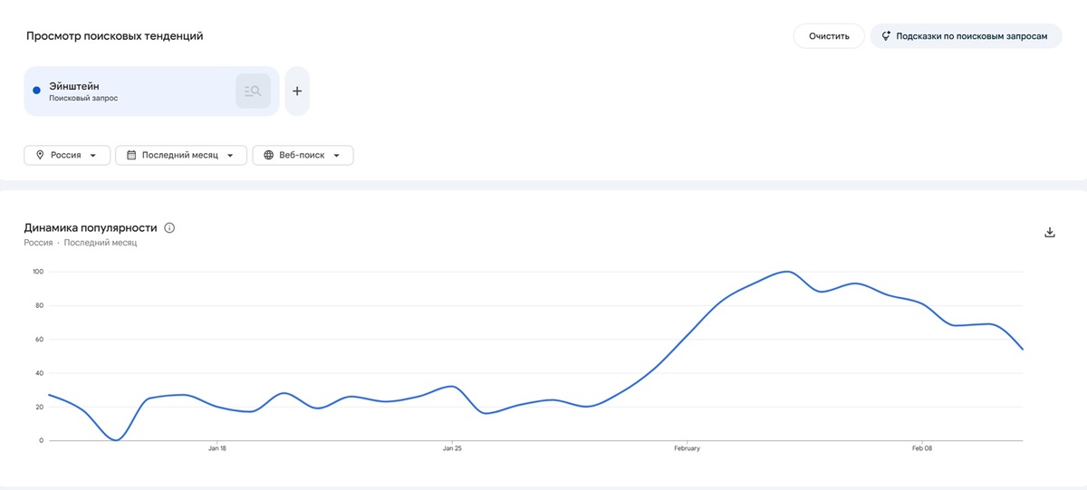The image size is (1087, 490).
Task: Click the globe icon in Веб-поиск filter
Action: pyautogui.click(x=268, y=155)
